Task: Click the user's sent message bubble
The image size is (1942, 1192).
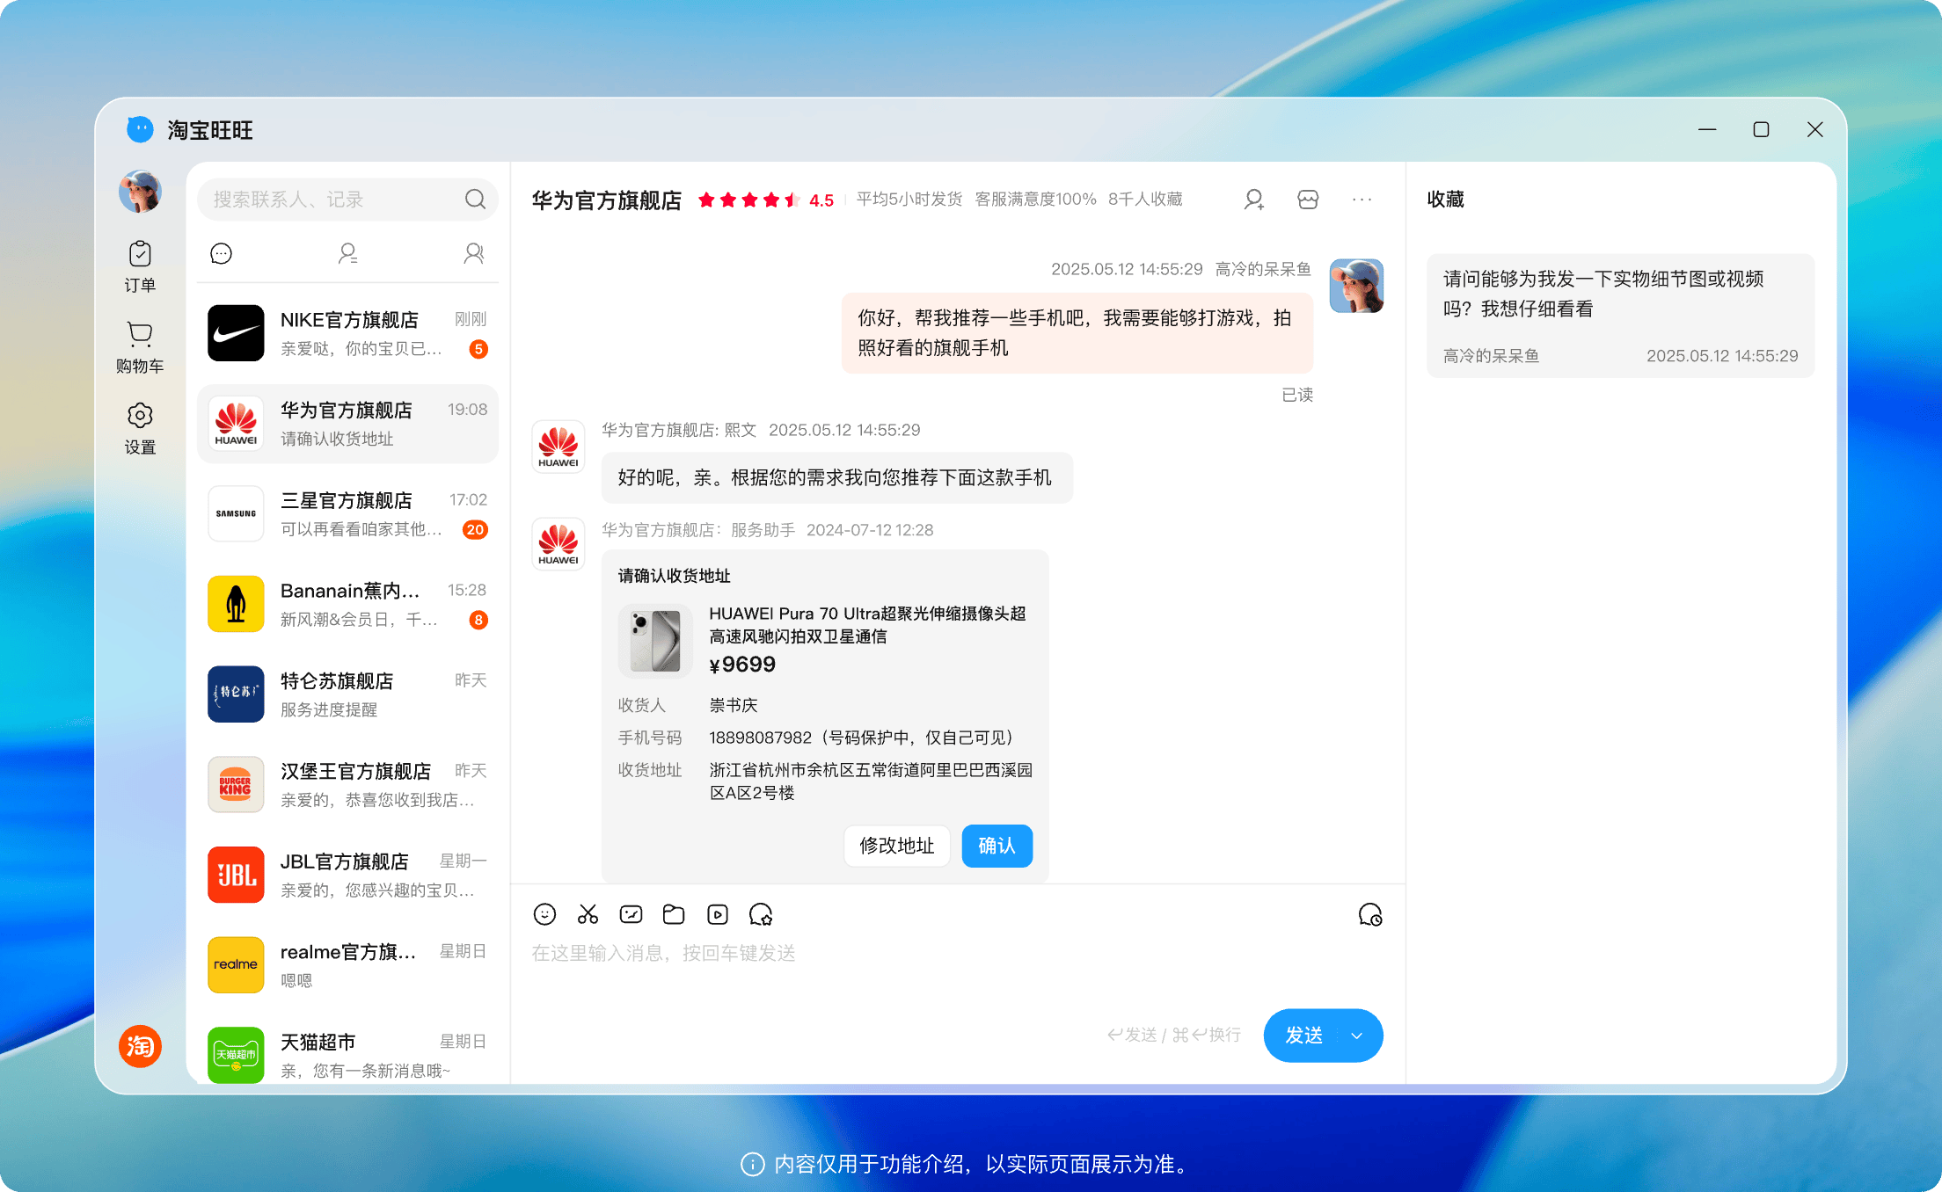Action: [x=1077, y=333]
